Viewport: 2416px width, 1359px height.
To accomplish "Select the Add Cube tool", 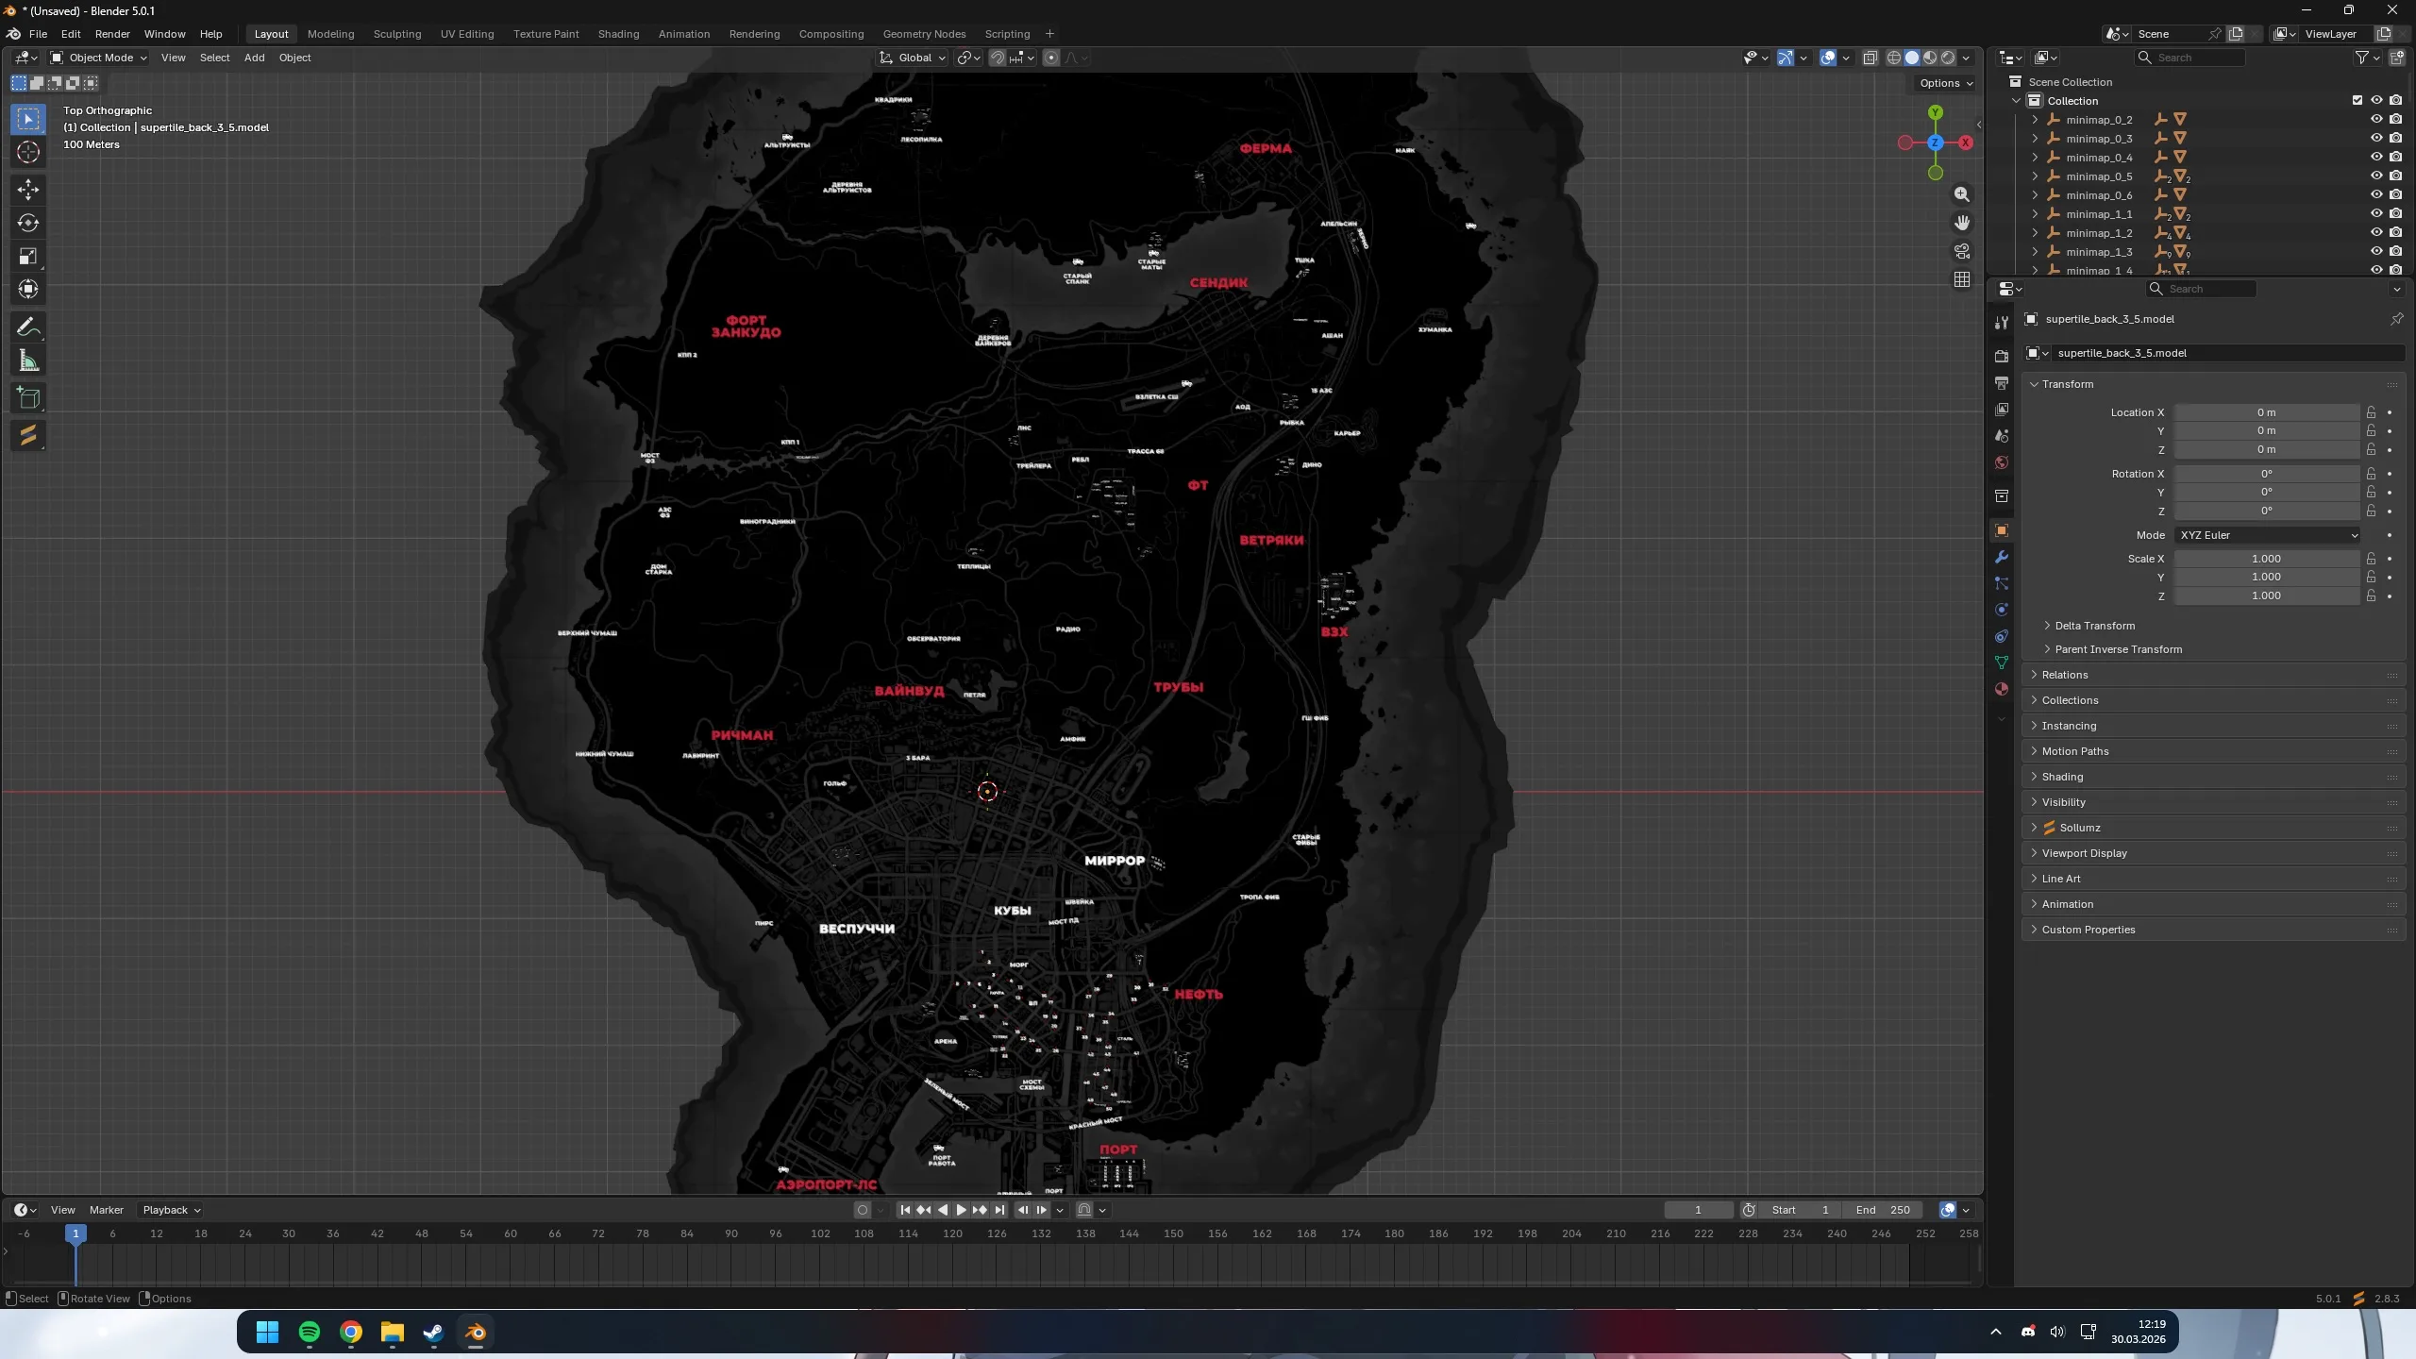I will [x=28, y=398].
